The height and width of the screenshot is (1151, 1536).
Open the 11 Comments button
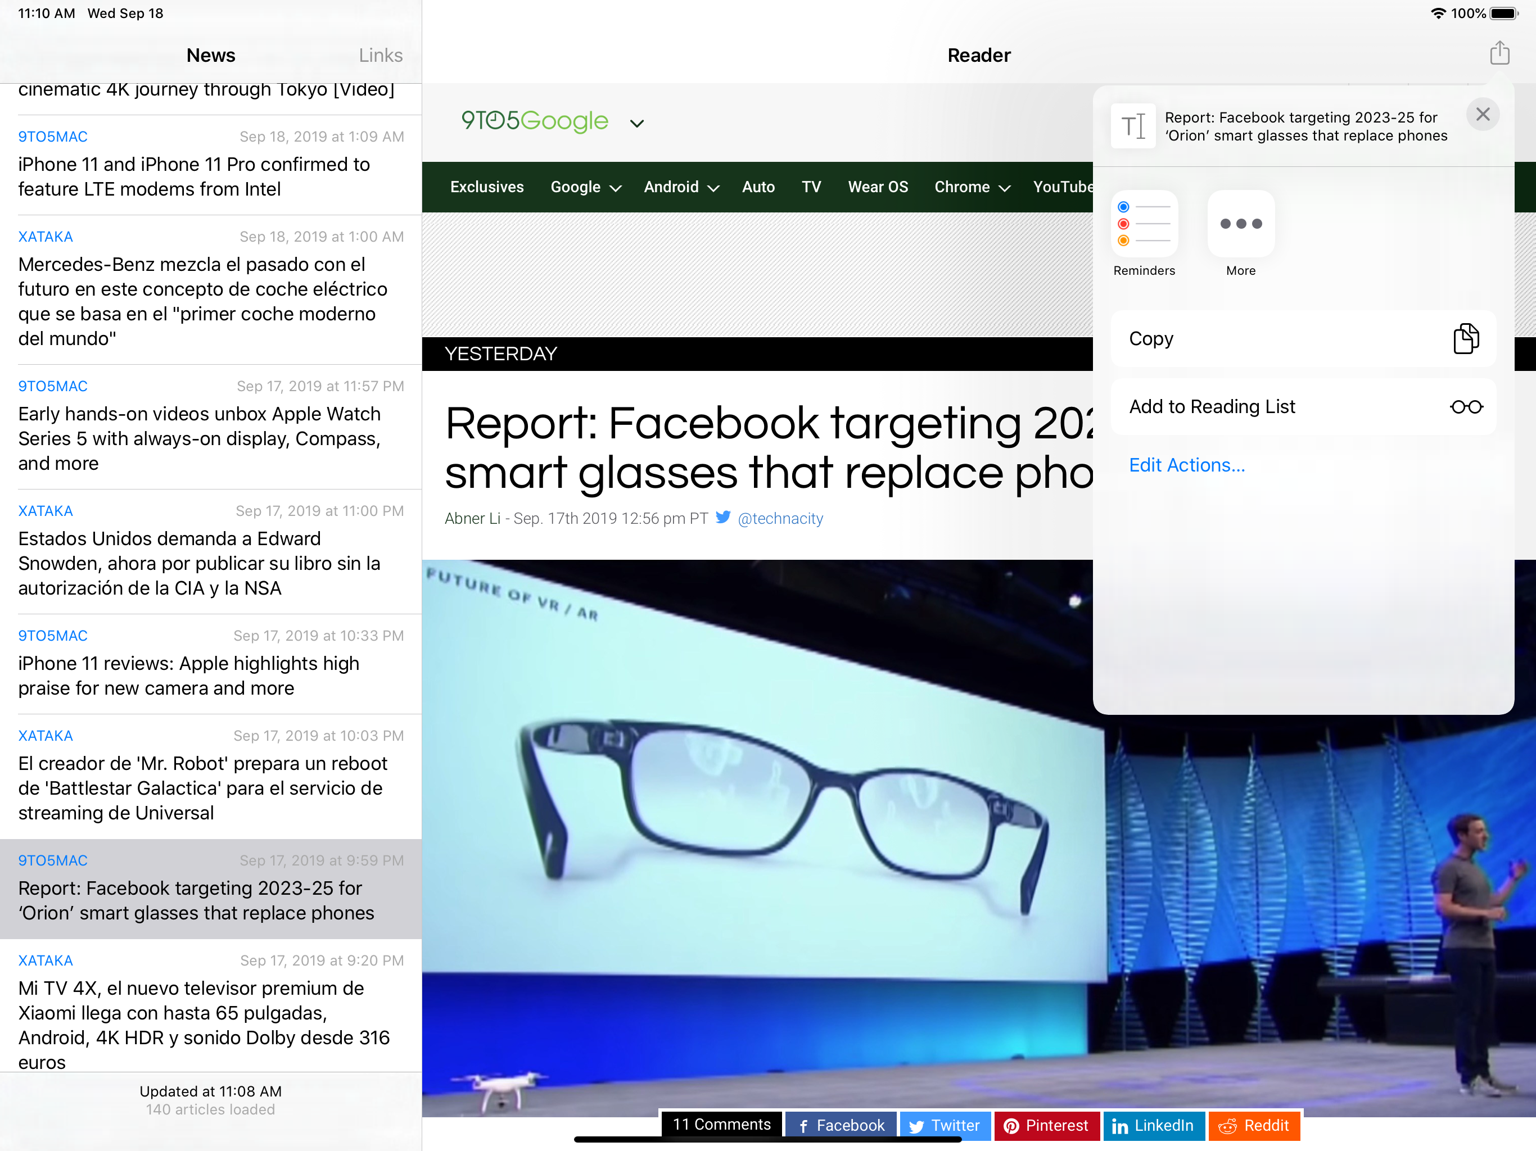click(721, 1125)
